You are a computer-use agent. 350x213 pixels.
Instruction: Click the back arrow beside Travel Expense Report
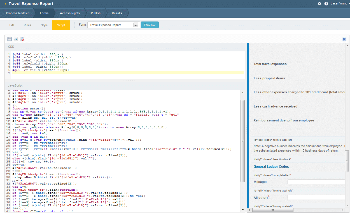(x=6, y=4)
